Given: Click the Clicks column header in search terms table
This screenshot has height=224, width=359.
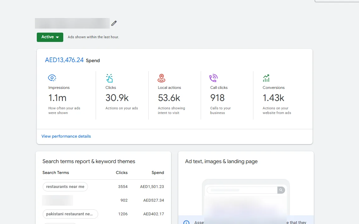Looking at the screenshot, I should (122, 173).
